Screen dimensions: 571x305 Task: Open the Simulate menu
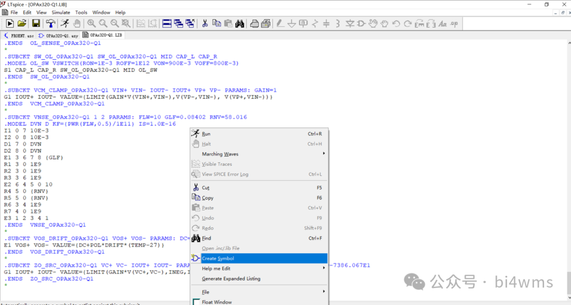click(x=61, y=12)
